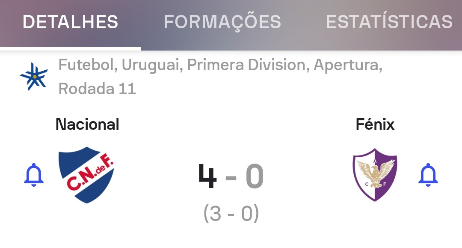Toggle notification bell for Nacional
Screen dimensions: 462x248
tap(34, 175)
